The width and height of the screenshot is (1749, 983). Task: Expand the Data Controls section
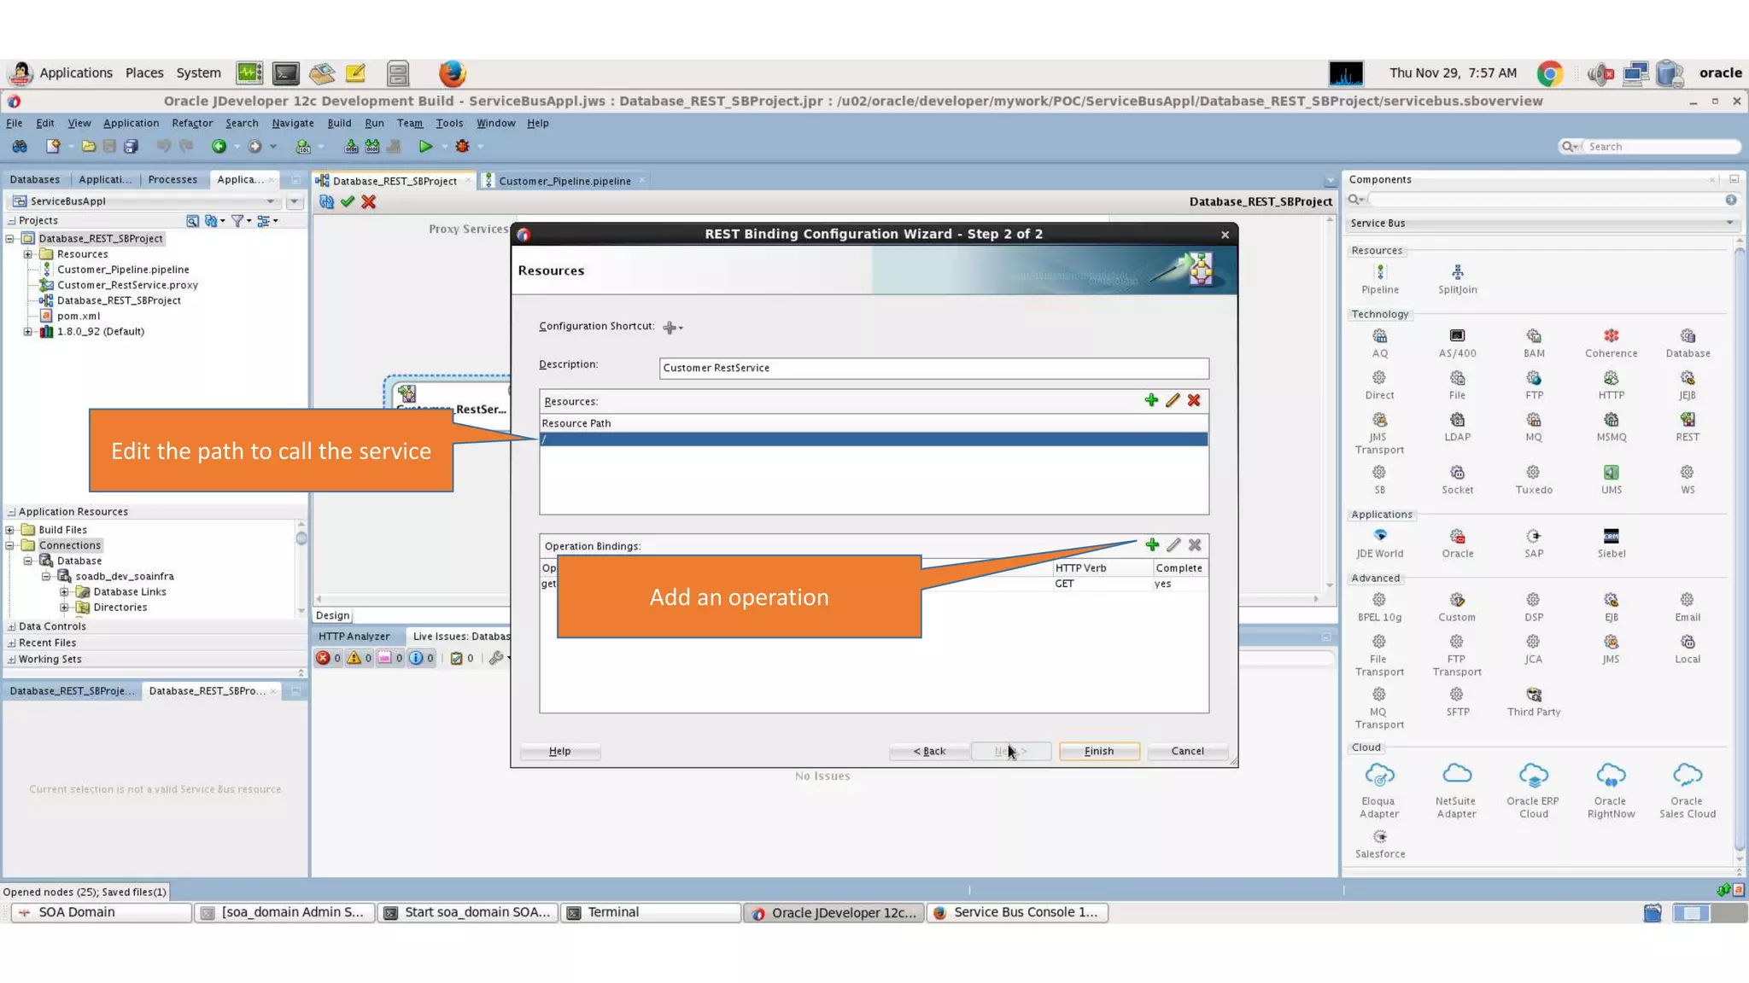tap(12, 627)
